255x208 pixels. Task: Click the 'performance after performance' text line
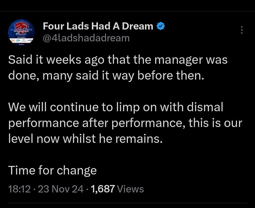[125, 124]
